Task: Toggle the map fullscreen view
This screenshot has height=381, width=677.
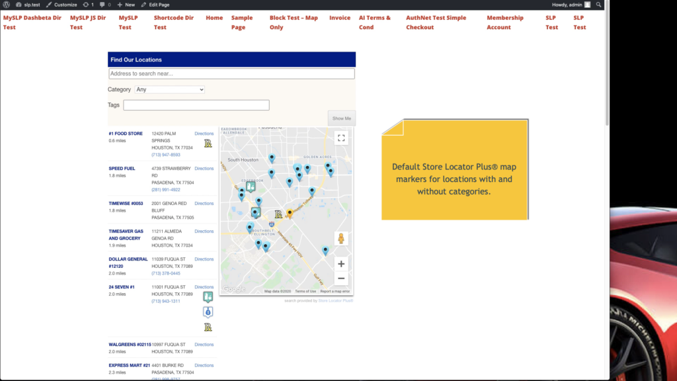Action: [341, 138]
